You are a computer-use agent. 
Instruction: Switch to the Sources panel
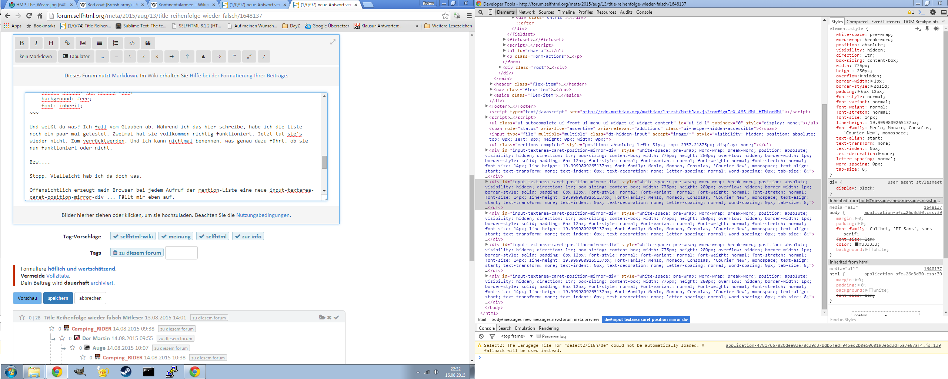coord(546,12)
